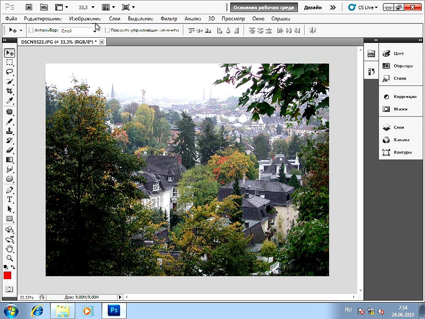Select the Eyedropper tool
The image size is (425, 319).
[x=9, y=101]
